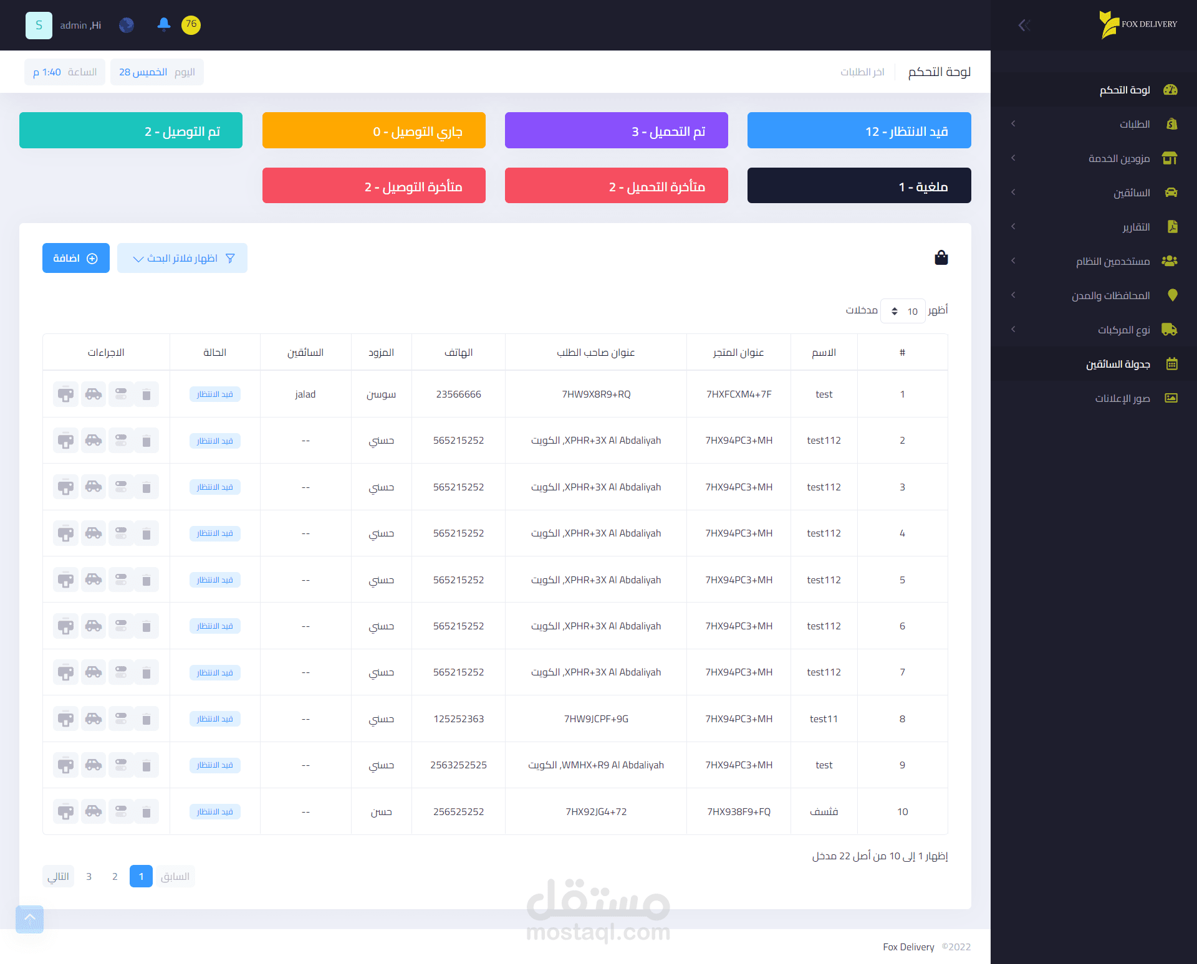Toggle the status switch for order row 8
The height and width of the screenshot is (964, 1197).
click(121, 719)
